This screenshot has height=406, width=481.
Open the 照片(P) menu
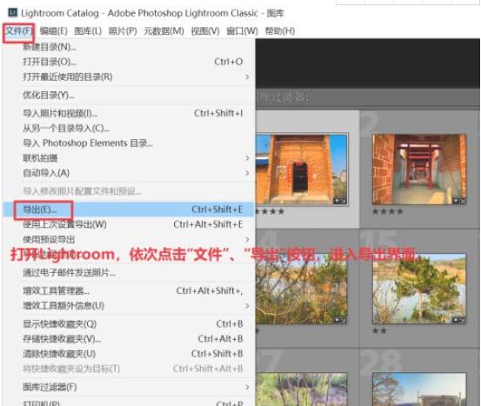coord(123,31)
